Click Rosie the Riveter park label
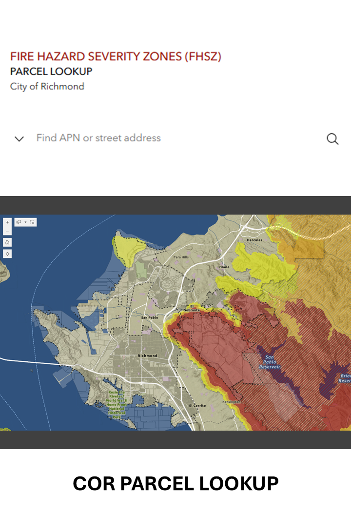This screenshot has width=351, height=515. [117, 405]
